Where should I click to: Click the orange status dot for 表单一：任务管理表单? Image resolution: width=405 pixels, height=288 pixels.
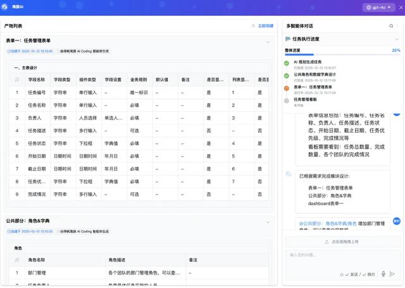point(287,88)
